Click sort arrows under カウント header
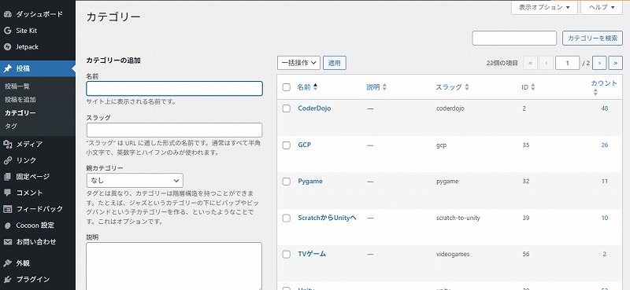630x290 pixels. (x=595, y=92)
